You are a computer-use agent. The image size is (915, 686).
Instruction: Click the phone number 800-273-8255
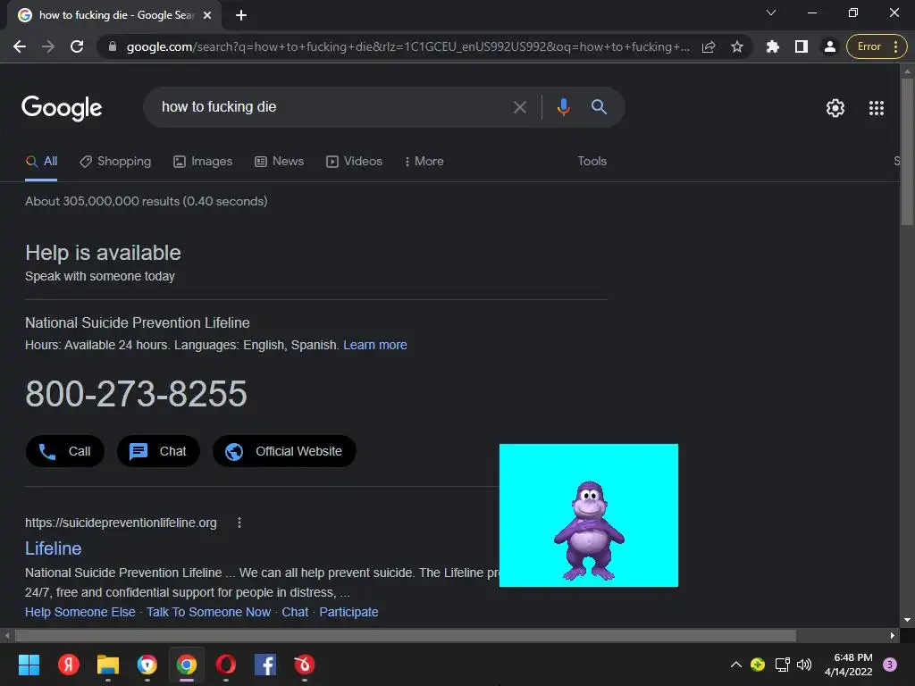point(136,394)
